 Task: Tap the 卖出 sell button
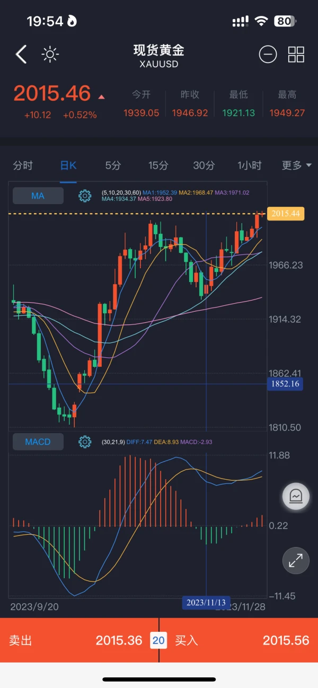tap(79, 640)
